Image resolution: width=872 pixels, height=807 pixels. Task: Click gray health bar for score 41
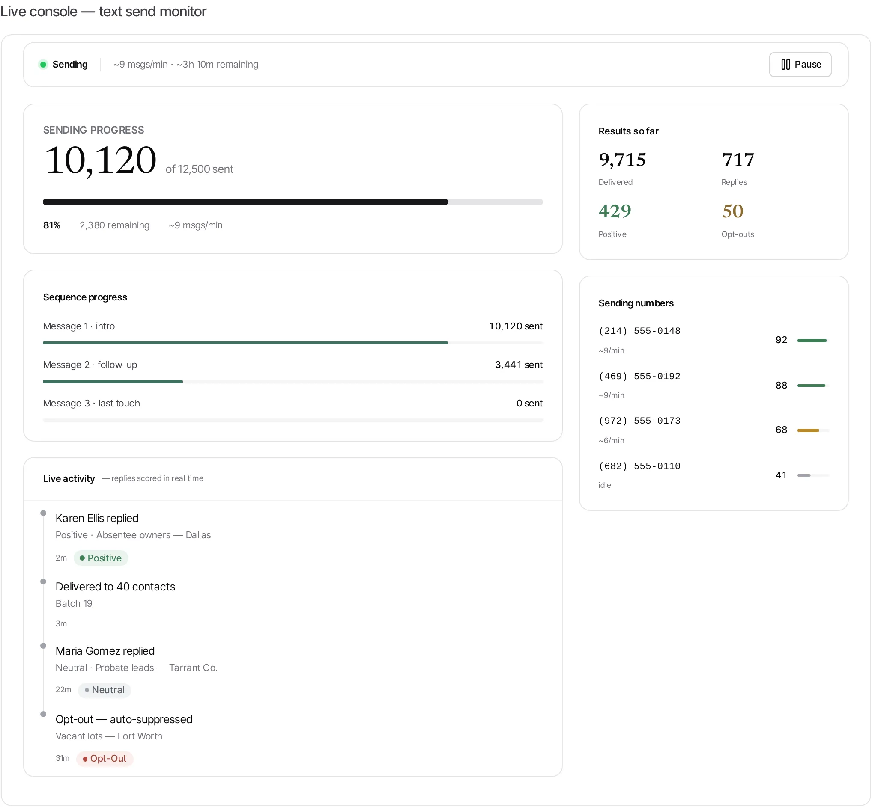click(813, 475)
